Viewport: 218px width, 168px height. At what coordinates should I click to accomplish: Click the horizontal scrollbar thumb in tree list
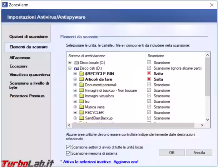pyautogui.click(x=133, y=125)
